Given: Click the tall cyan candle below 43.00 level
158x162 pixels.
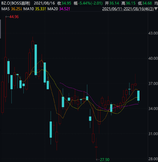Looking at the screenshot, I should pyautogui.click(x=36, y=60).
